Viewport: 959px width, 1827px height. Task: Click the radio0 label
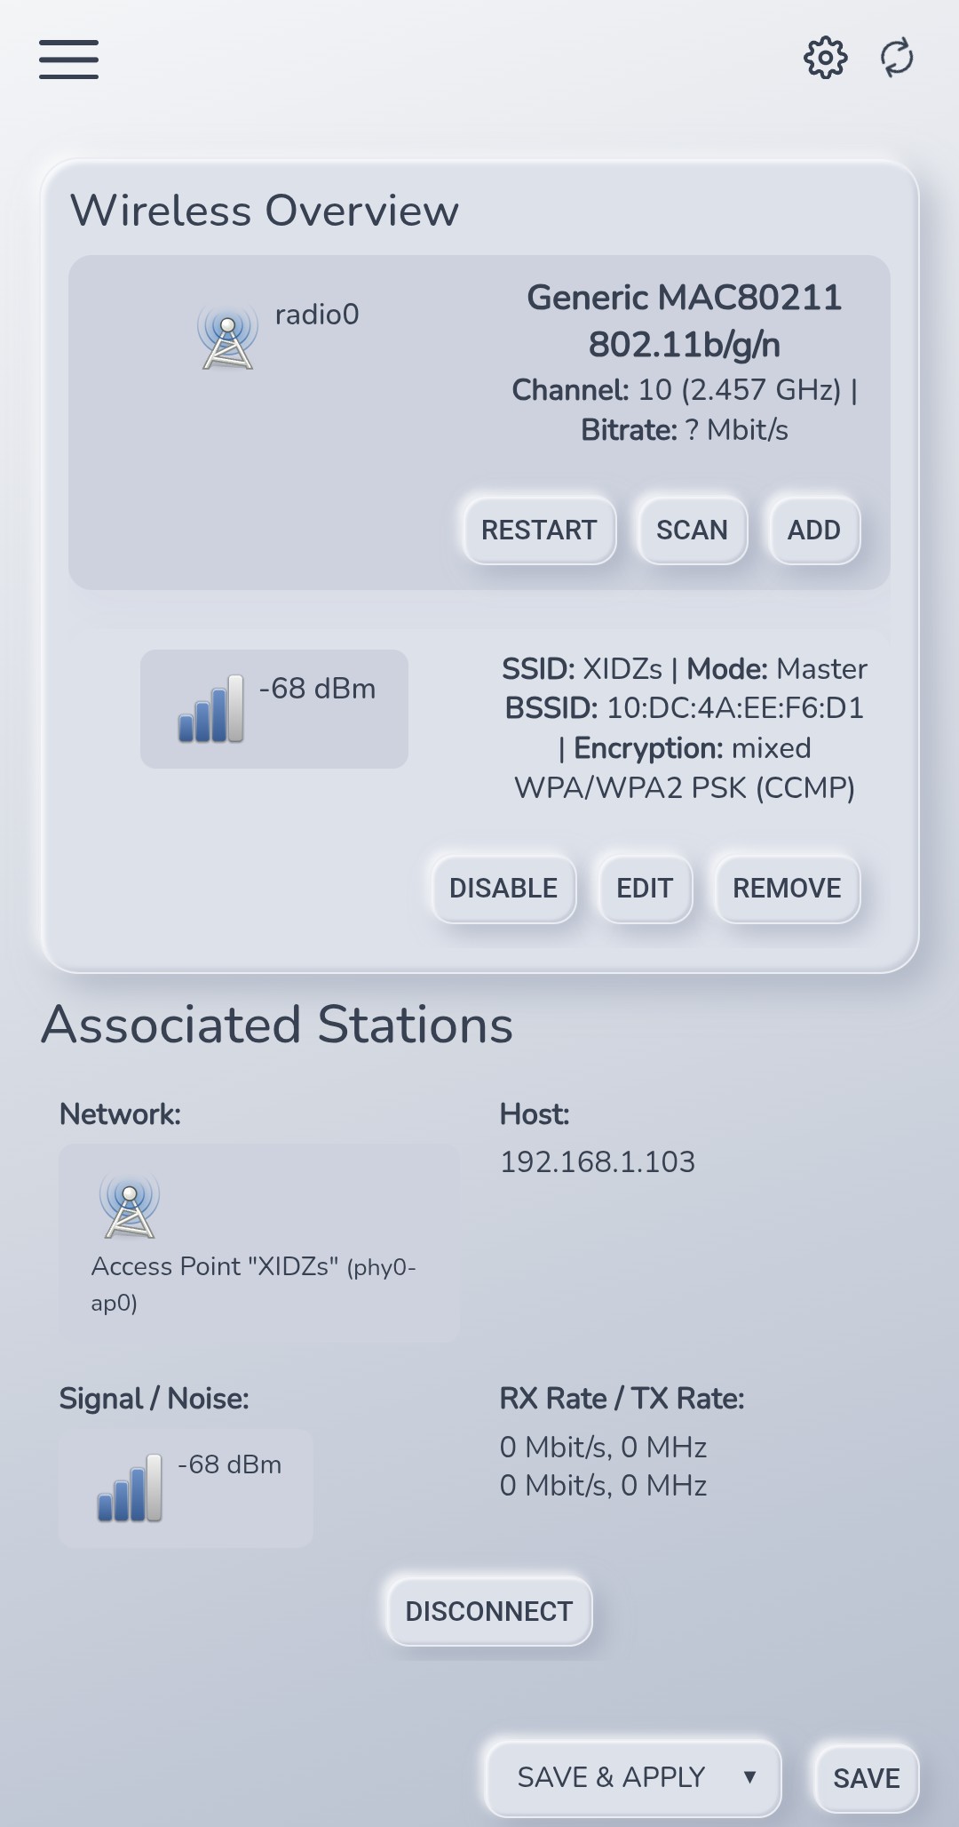[317, 315]
